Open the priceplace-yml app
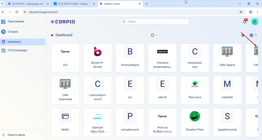The image size is (262, 140). point(130,123)
